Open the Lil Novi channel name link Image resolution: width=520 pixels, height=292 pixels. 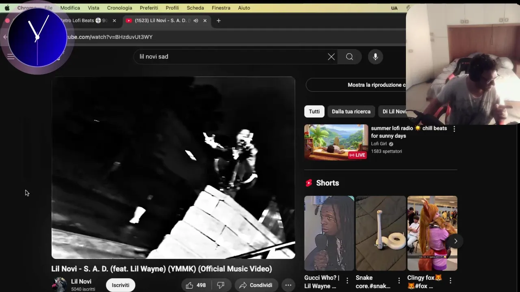[x=81, y=281]
